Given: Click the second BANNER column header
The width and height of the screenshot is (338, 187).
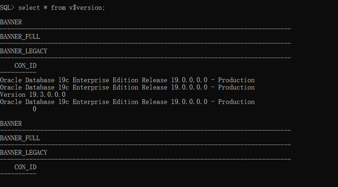Looking at the screenshot, I should 11,124.
